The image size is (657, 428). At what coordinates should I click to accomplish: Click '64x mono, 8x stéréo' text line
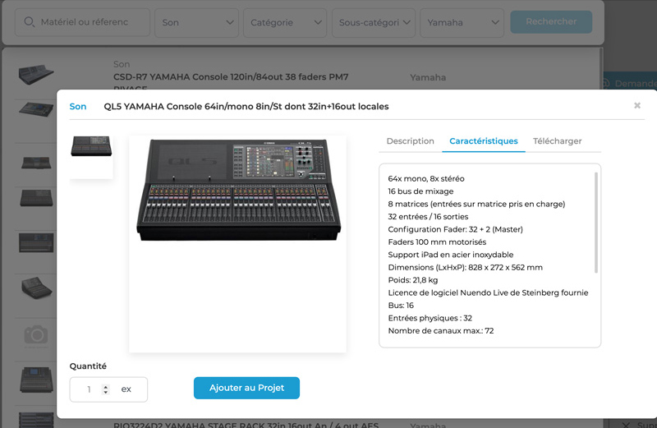[x=426, y=178]
